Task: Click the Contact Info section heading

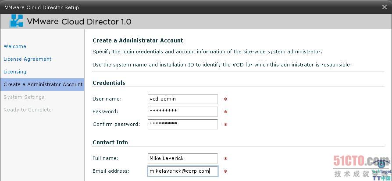Action: [x=110, y=143]
